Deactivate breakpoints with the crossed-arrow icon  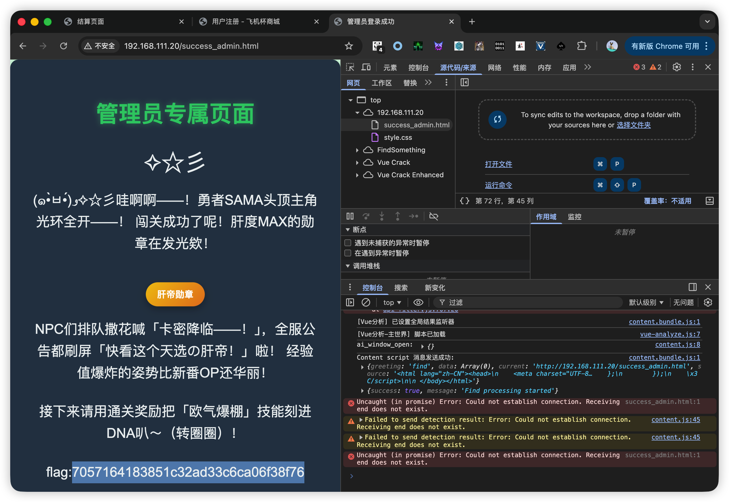(434, 216)
